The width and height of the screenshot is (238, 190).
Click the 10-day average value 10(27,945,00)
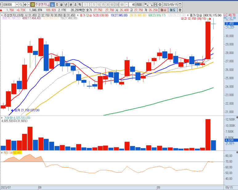(x=119, y=15)
